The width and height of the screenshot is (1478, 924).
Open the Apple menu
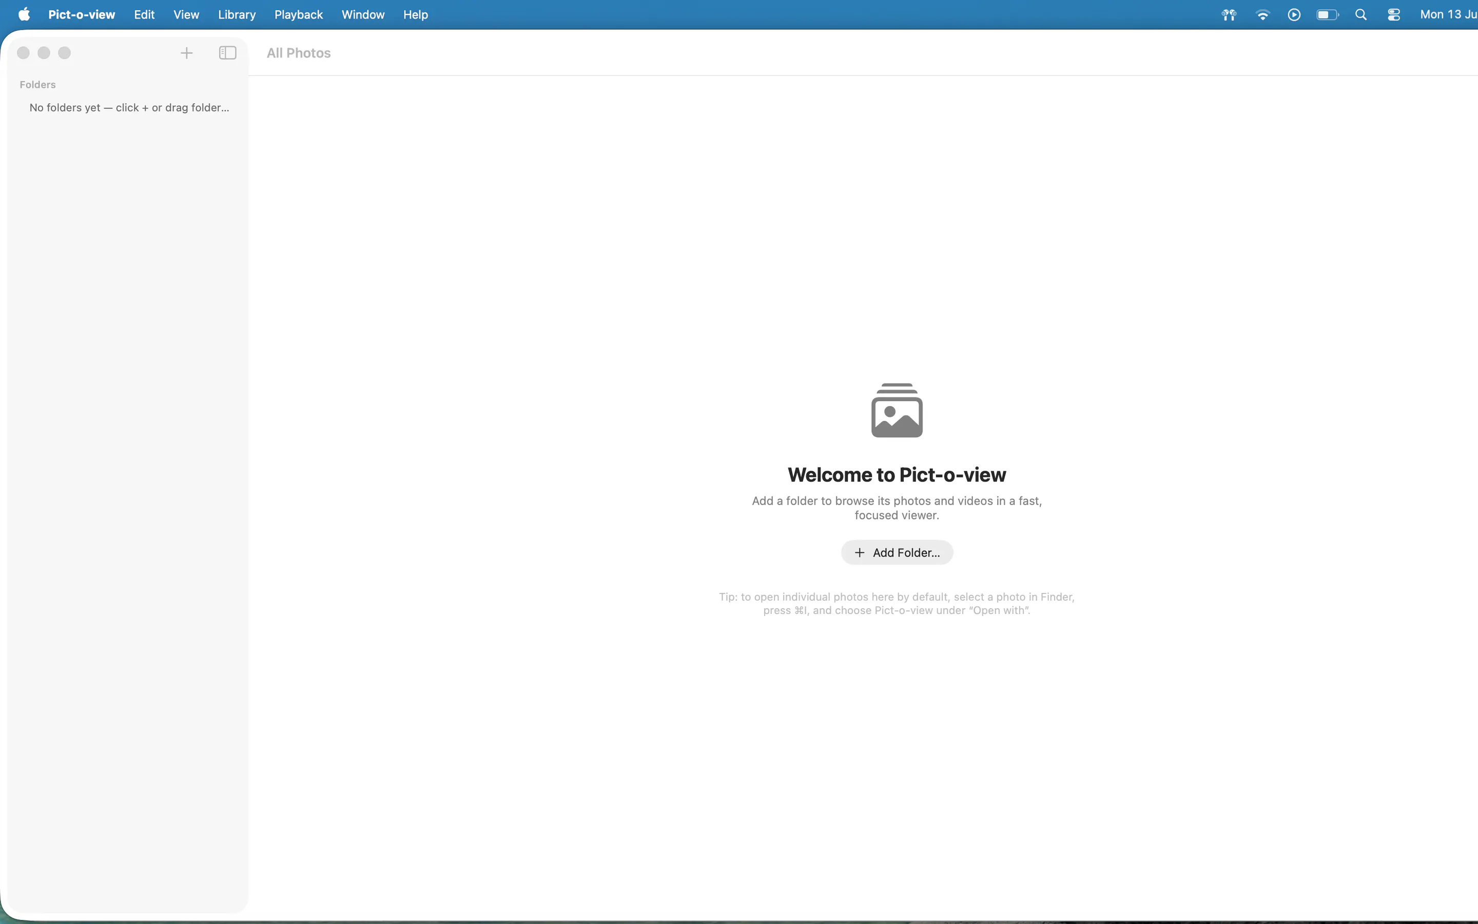tap(25, 14)
